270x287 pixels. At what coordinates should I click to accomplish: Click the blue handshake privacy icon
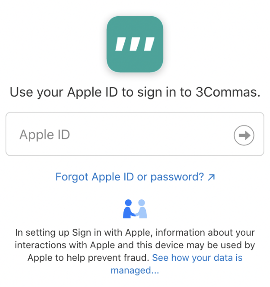coord(135,209)
